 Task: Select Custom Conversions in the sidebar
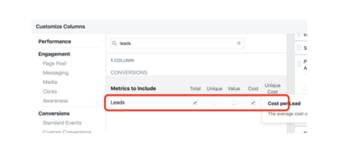(67, 132)
